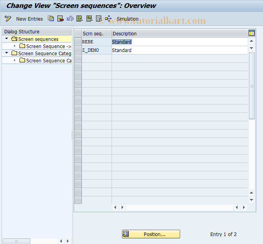
Task: Collapse the Screen sequences tree node
Action: tap(6, 39)
